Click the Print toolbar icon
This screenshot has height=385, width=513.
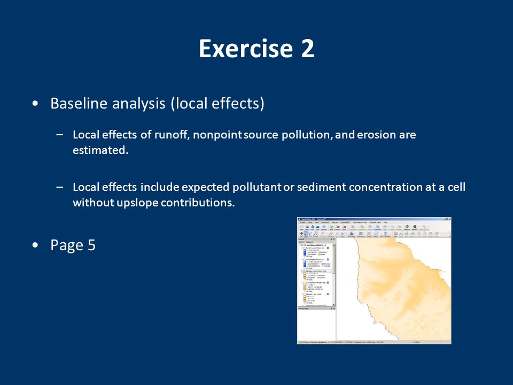[317, 228]
